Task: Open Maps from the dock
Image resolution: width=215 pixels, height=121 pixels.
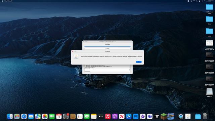Action: coord(38,117)
